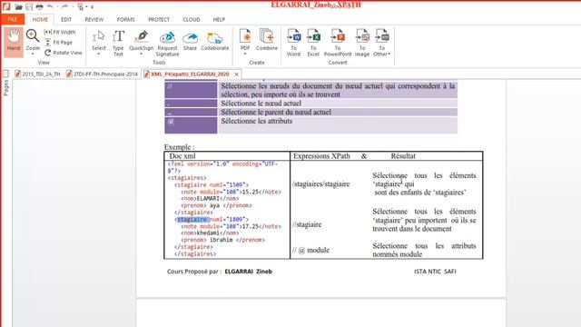Click the khedami nom line in XML
Image resolution: width=581 pixels, height=327 pixels.
click(x=210, y=233)
